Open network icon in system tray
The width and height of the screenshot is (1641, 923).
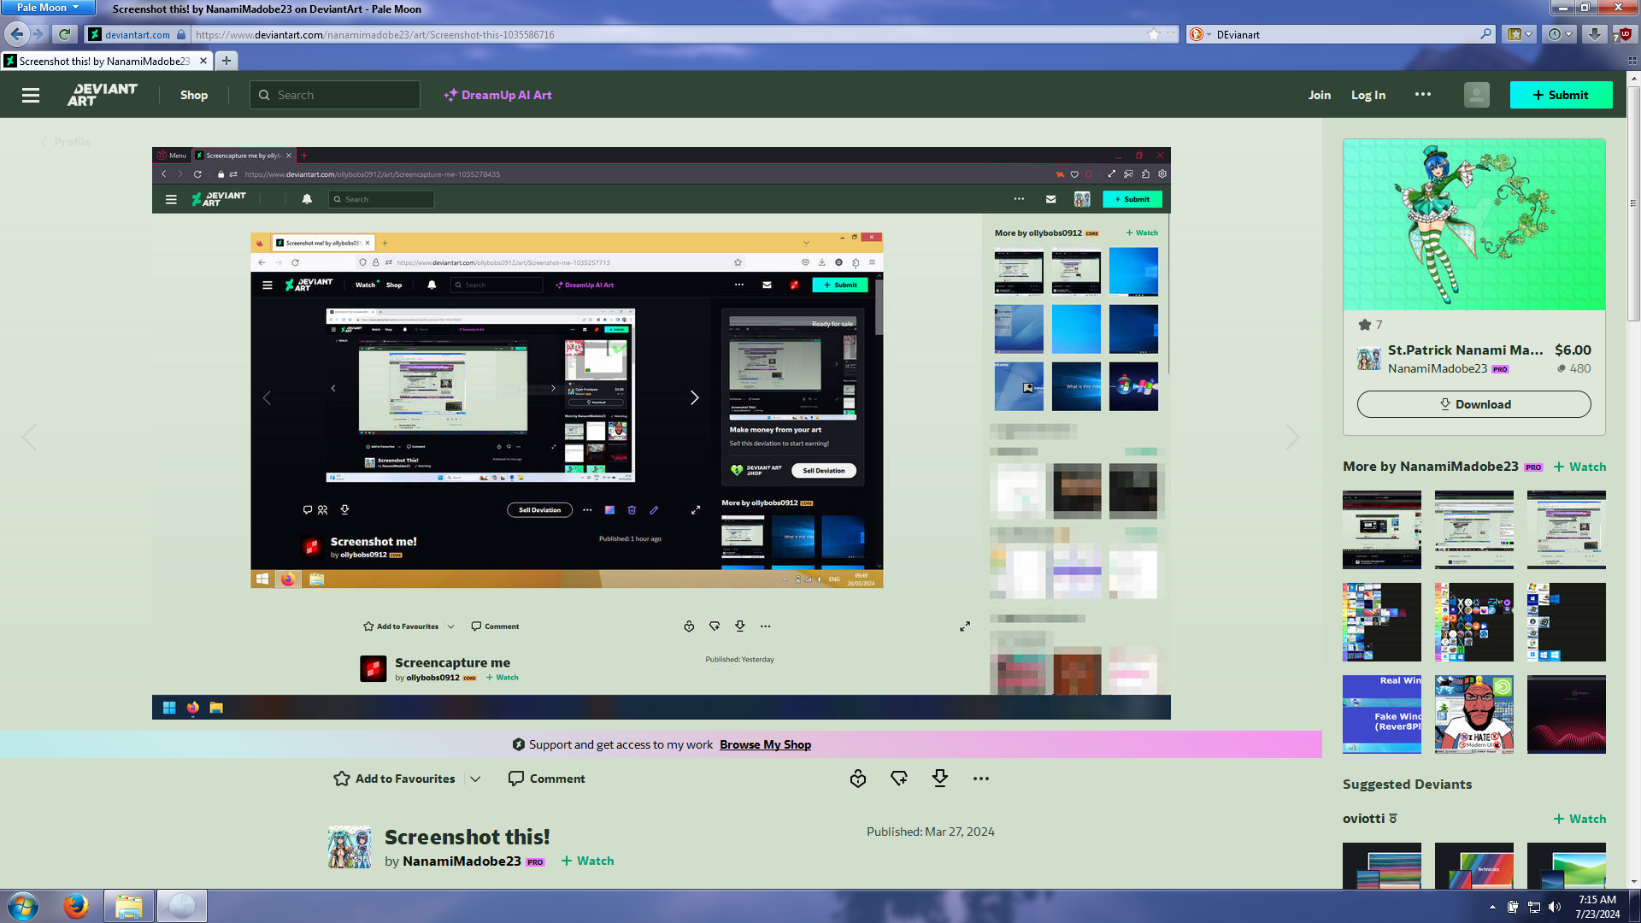click(1534, 907)
